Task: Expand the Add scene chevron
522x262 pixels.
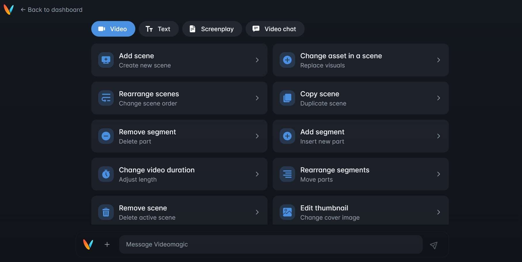Action: tap(257, 60)
